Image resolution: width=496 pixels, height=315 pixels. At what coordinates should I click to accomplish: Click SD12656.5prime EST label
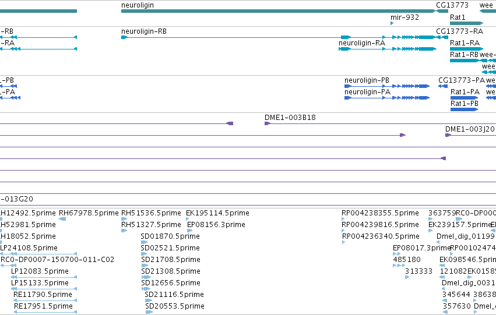pyautogui.click(x=171, y=283)
